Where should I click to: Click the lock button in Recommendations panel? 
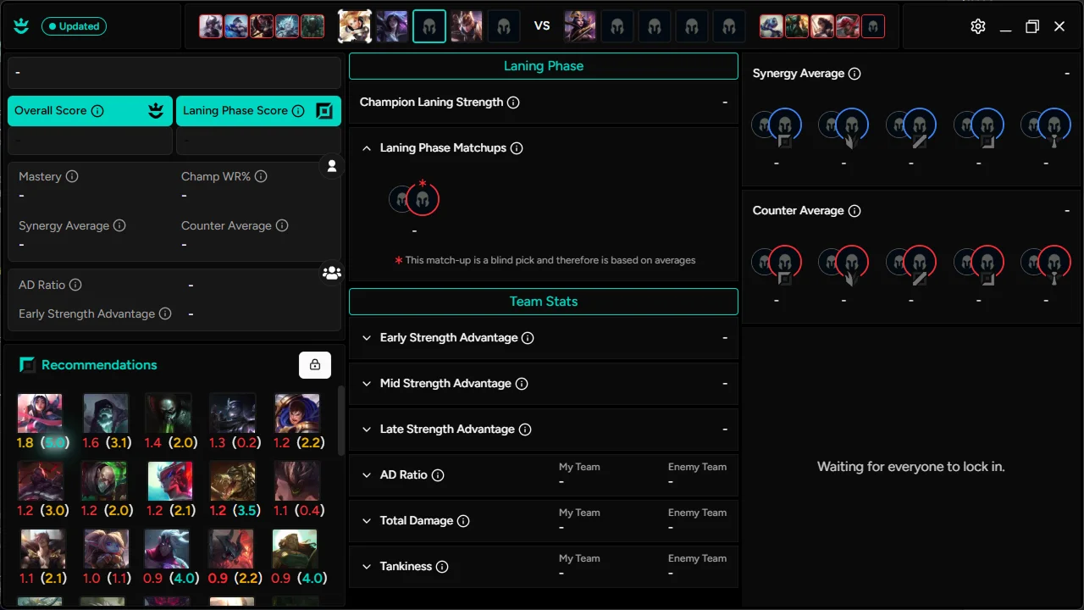314,364
